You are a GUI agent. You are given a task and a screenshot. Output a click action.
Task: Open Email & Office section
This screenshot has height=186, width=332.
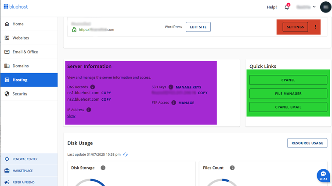(x=29, y=52)
